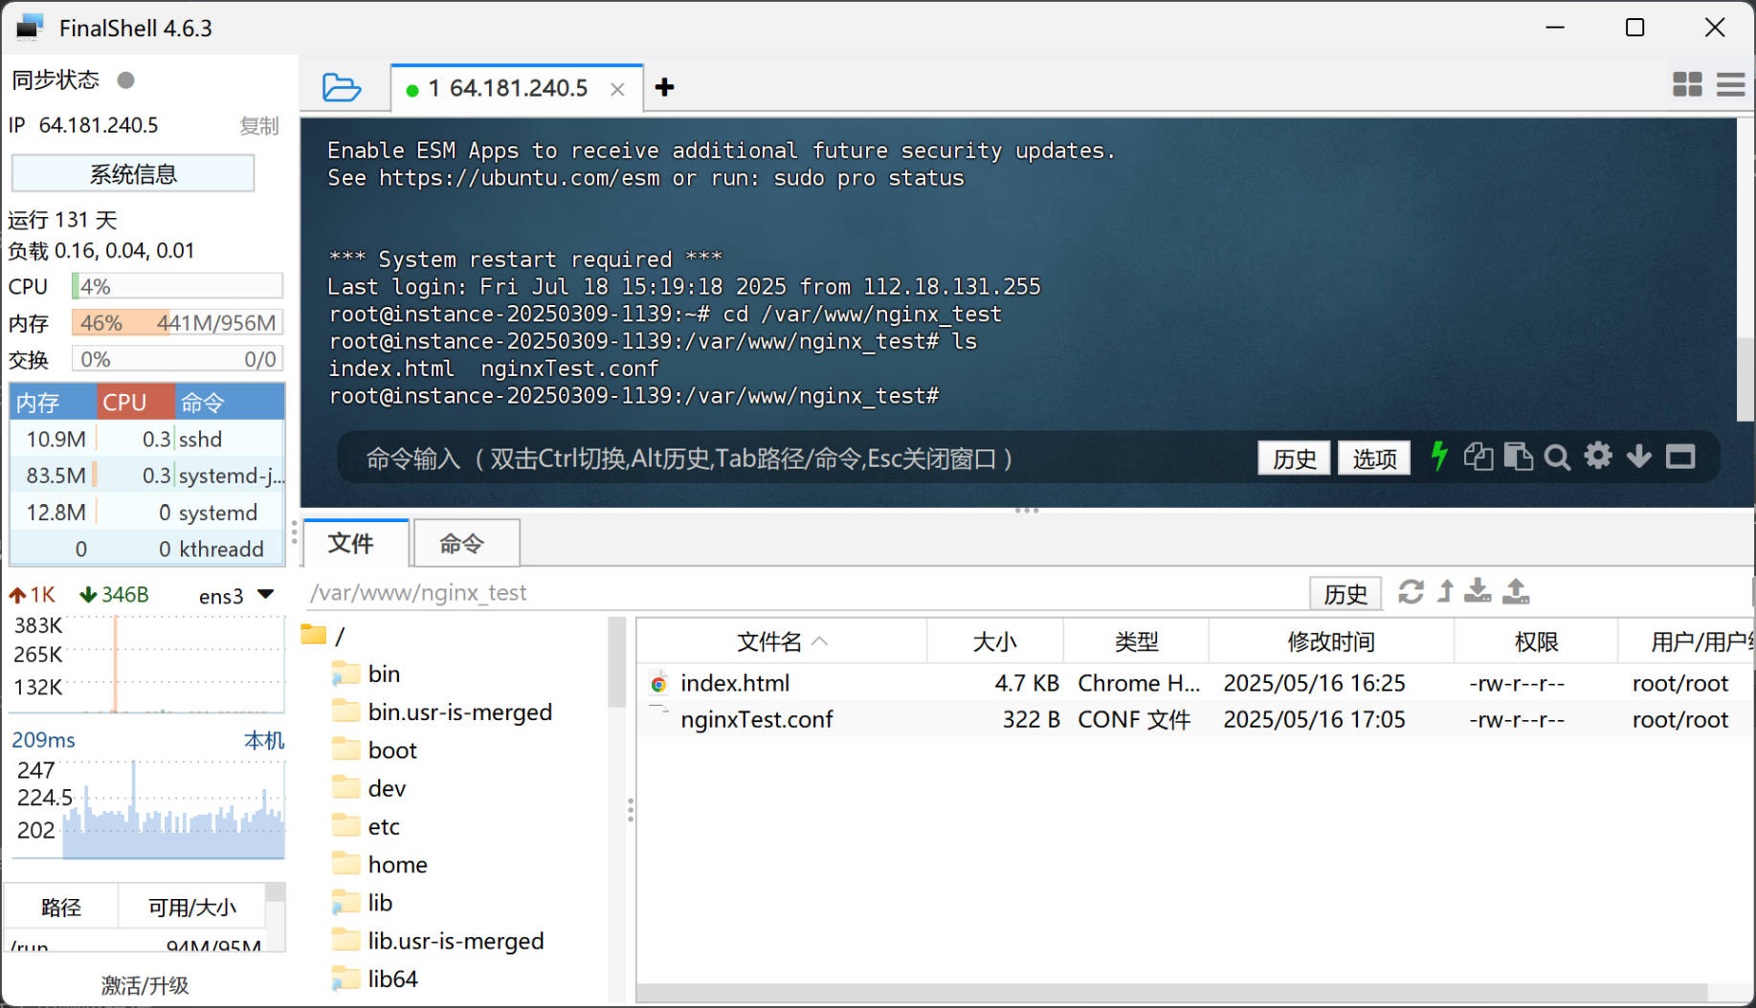Go up to parent directory
1756x1008 pixels.
1445,592
